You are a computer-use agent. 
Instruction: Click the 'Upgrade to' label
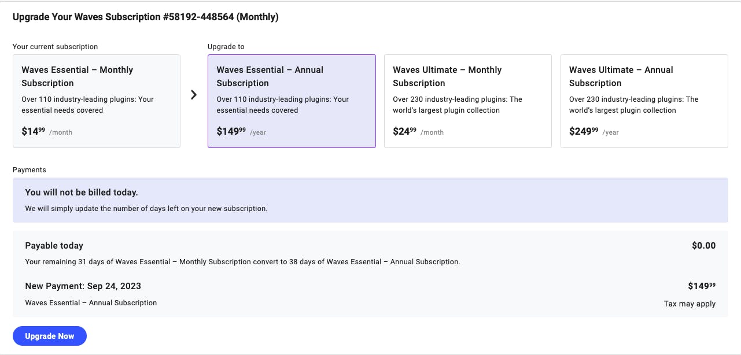(x=226, y=46)
